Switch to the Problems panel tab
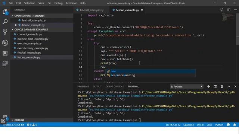The image size is (239, 134). [83, 86]
